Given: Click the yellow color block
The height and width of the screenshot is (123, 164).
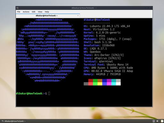Looking at the screenshot, I should (100, 84).
